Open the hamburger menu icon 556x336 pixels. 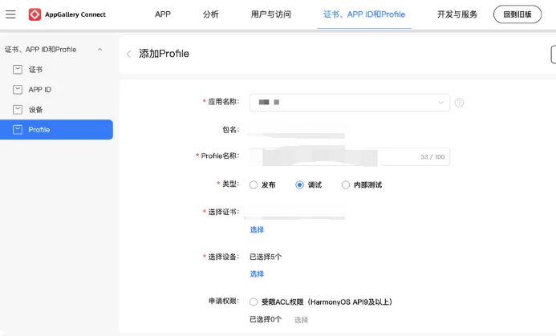coord(10,14)
